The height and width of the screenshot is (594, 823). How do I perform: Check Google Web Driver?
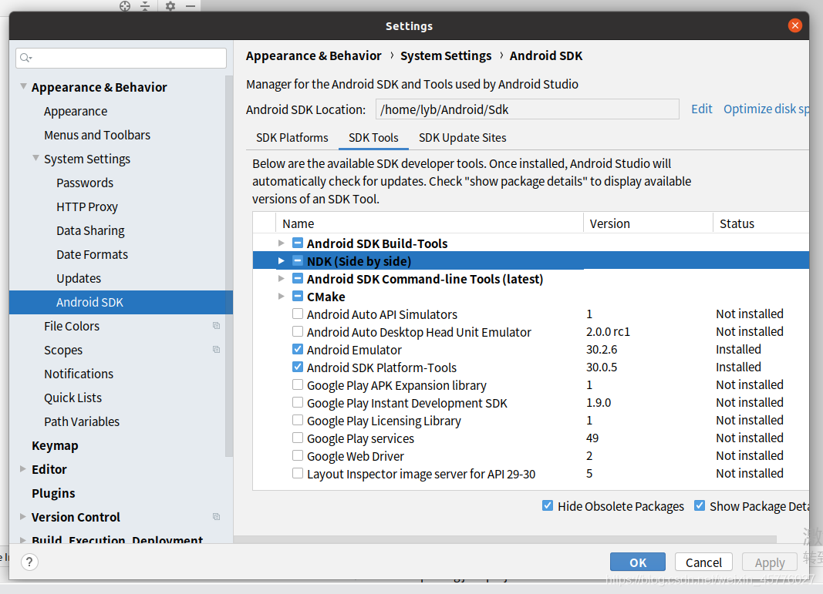click(298, 455)
